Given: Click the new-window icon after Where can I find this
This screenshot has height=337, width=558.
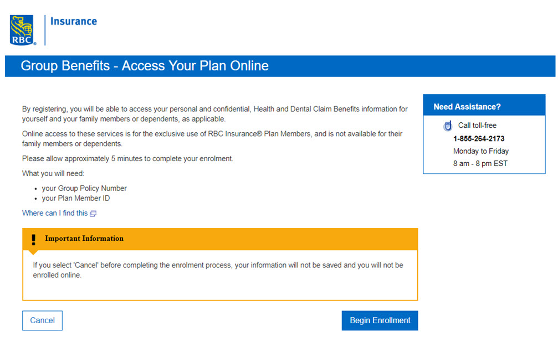Looking at the screenshot, I should (x=93, y=213).
